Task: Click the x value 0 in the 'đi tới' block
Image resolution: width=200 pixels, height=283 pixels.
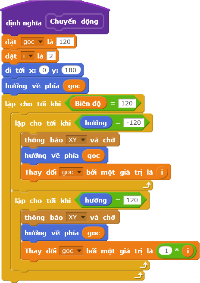Action: (44, 70)
